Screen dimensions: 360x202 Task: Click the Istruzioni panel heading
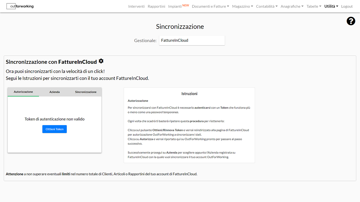click(189, 94)
